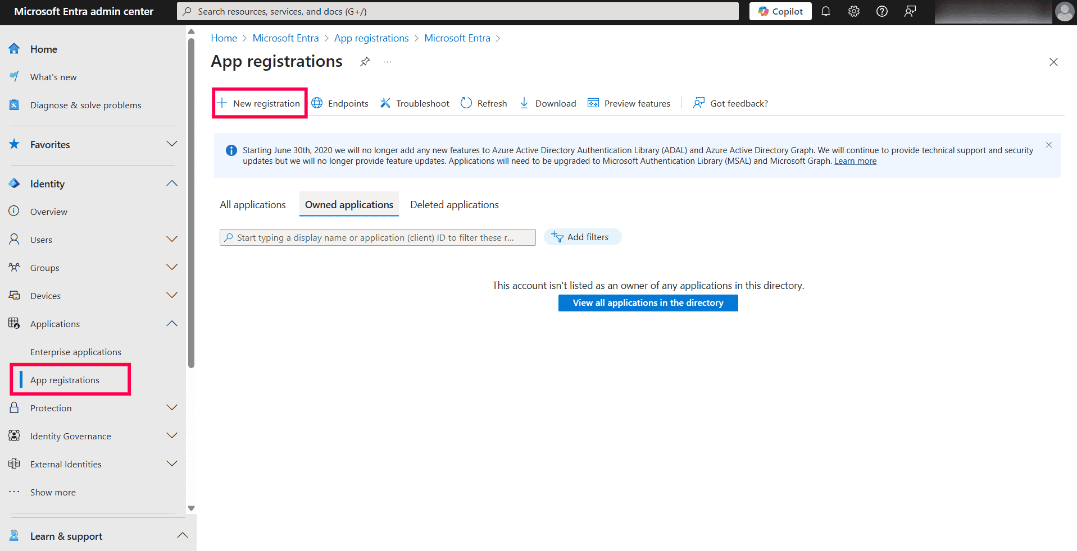Click Add filters button
The height and width of the screenshot is (551, 1077).
tap(583, 237)
